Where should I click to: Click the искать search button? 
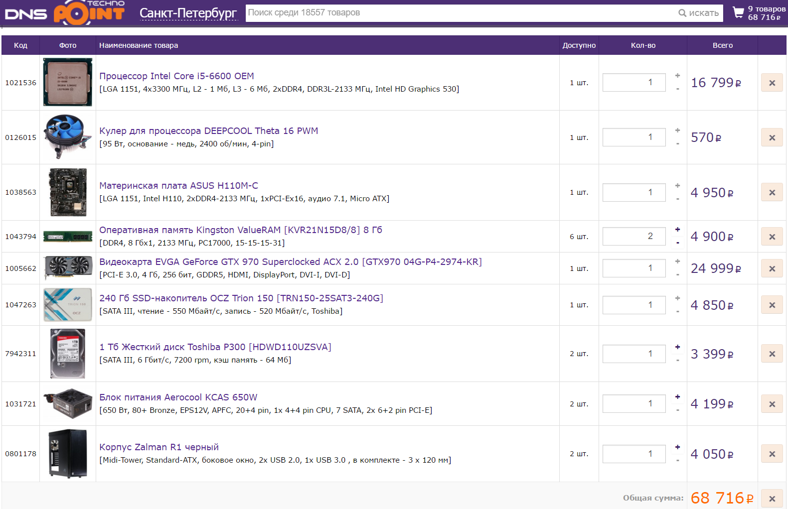pyautogui.click(x=698, y=13)
